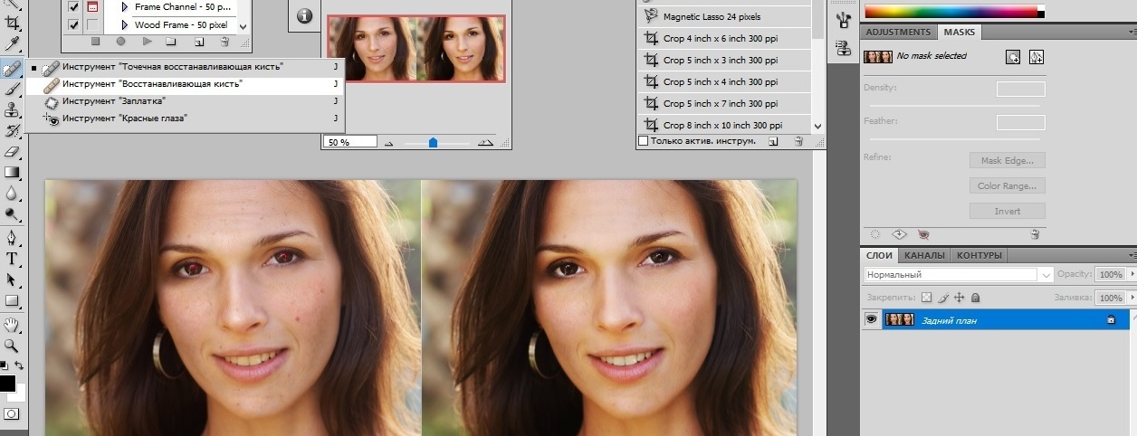
Task: Select the Eyedropper tool in the toolbox
Action: tap(13, 43)
